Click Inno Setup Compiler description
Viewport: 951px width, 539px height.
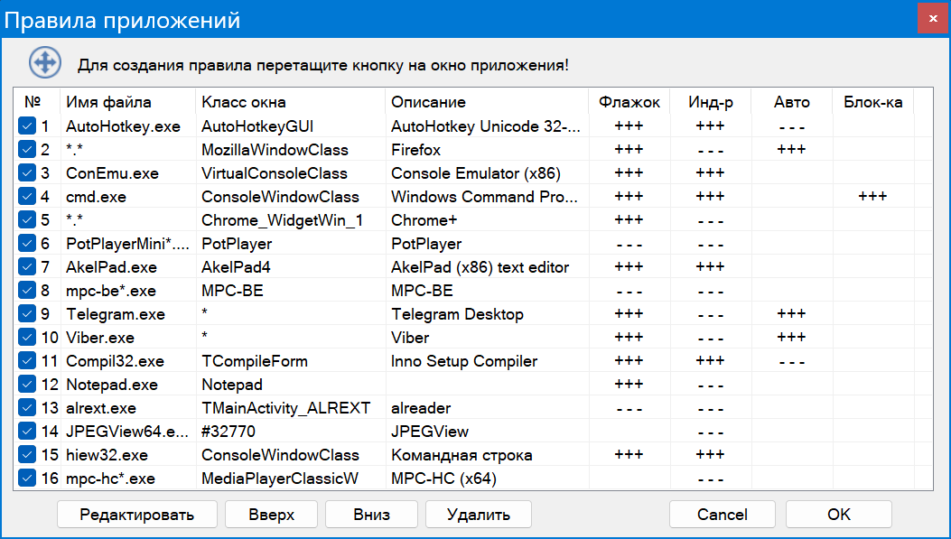tap(464, 361)
